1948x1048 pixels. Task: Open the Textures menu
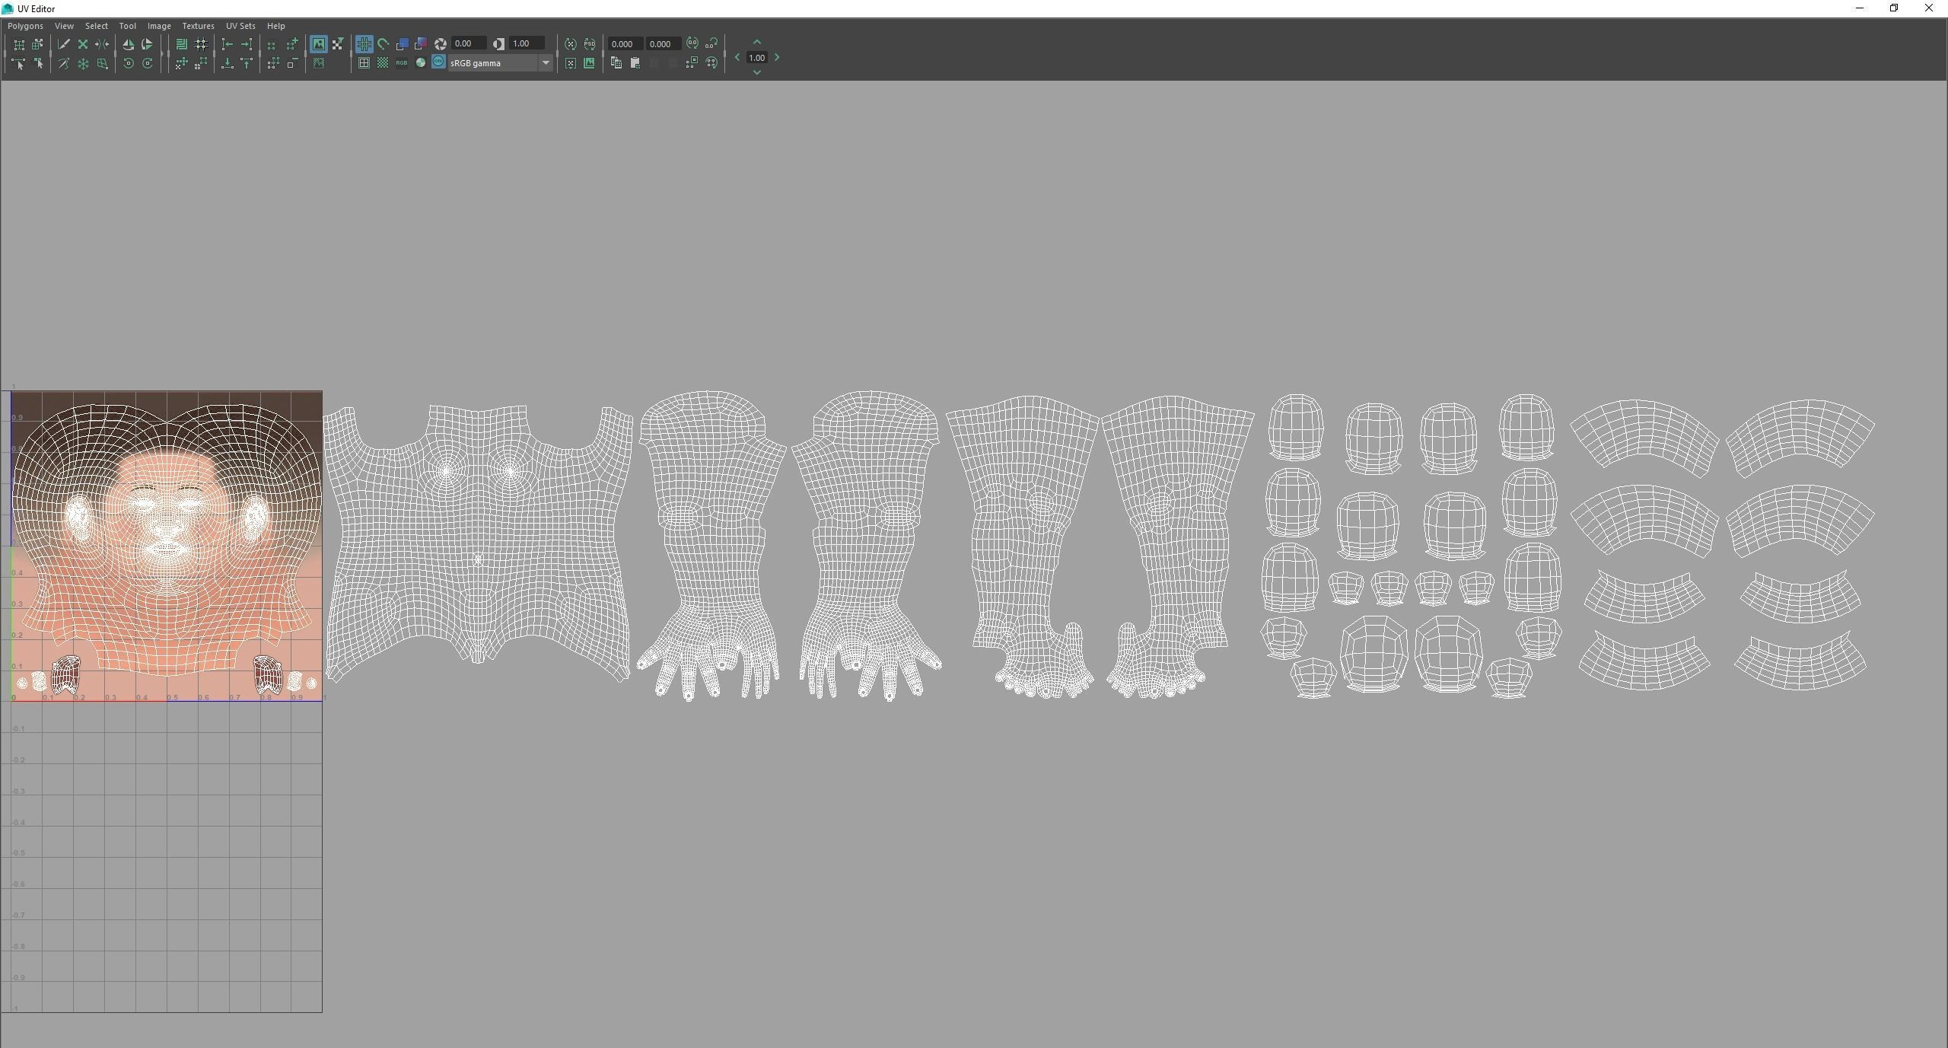click(198, 26)
